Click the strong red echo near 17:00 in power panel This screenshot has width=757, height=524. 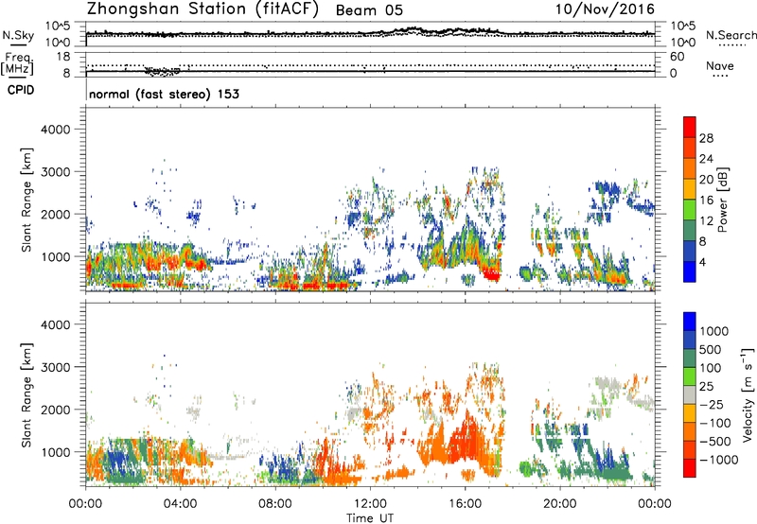pos(491,274)
